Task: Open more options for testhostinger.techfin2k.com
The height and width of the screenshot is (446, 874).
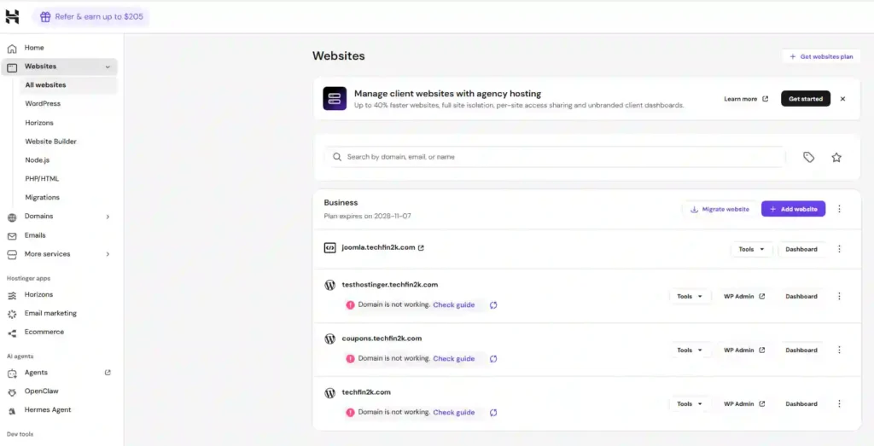Action: 840,297
